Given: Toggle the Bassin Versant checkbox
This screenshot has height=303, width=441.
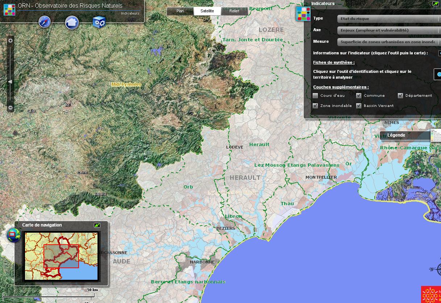Looking at the screenshot, I should tap(359, 106).
